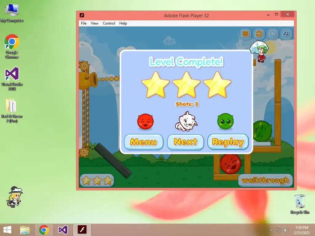
Task: Close the Adobe Flash Player window
Action: [x=288, y=14]
